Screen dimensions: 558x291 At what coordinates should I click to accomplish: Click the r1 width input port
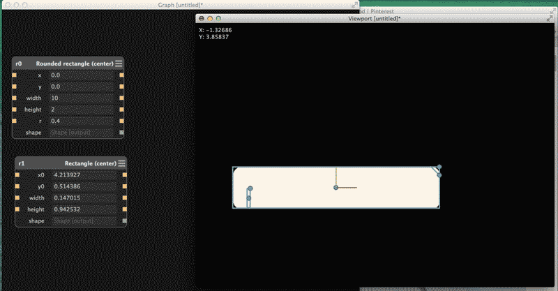(17, 197)
